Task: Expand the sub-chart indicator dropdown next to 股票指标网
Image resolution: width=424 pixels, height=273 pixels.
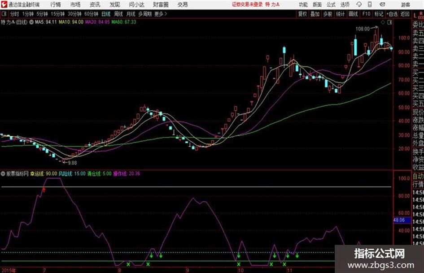Action: pos(3,173)
